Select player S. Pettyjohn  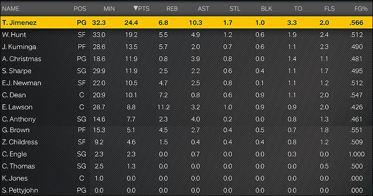point(186,190)
